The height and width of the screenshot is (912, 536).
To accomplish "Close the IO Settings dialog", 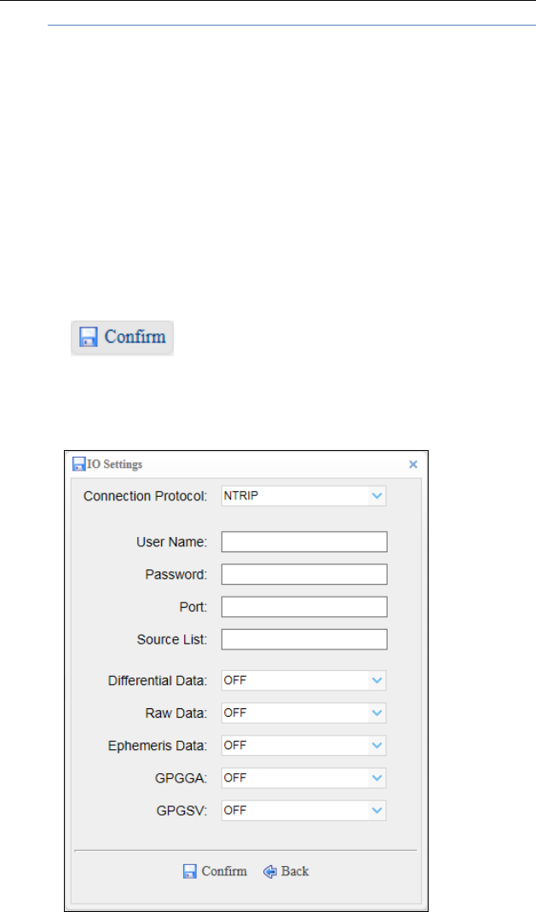I will coord(413,465).
